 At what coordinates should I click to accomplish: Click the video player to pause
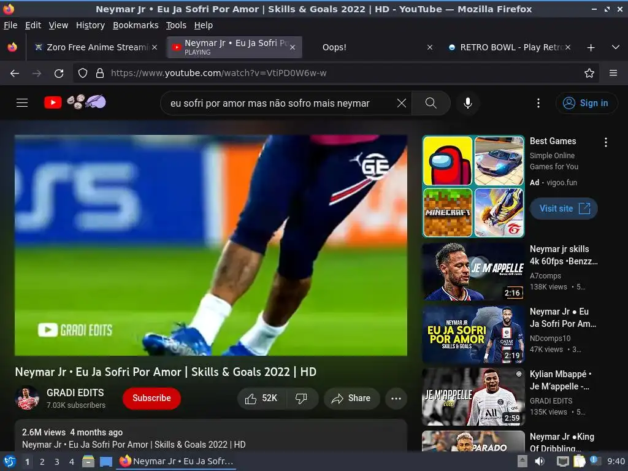(x=211, y=245)
